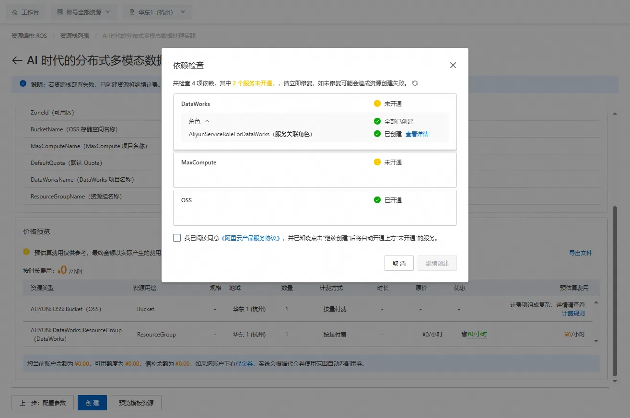This screenshot has height=418, width=630.
Task: Click ResourceGroupName（资源组名称）label
Action: (x=76, y=197)
